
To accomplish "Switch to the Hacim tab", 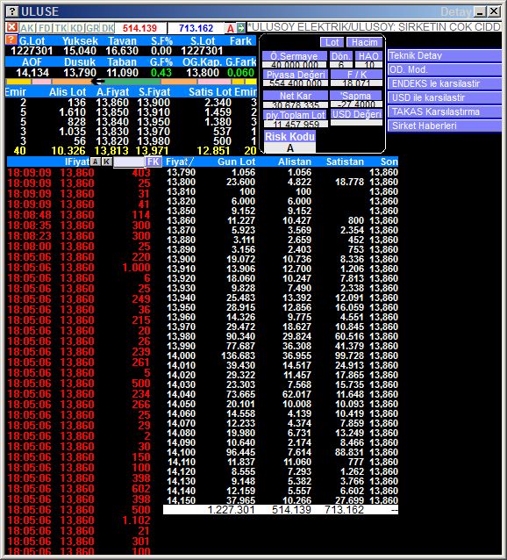I will coord(364,42).
